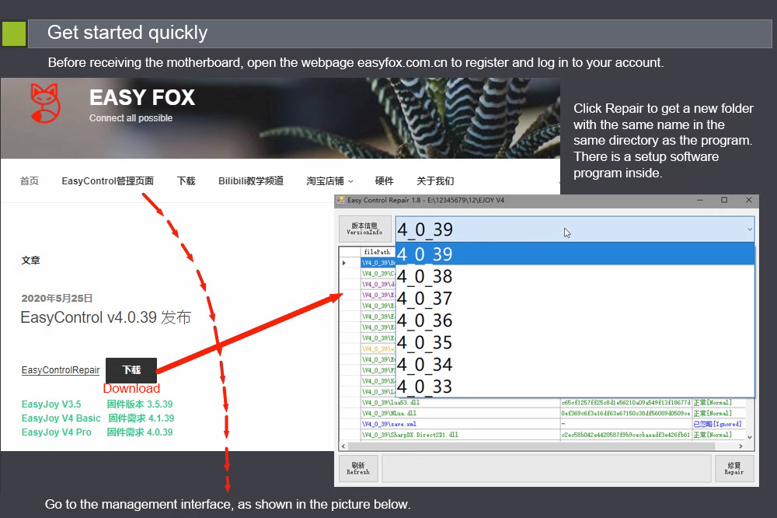The width and height of the screenshot is (777, 518).
Task: Click the black 下载 download button
Action: coord(131,370)
